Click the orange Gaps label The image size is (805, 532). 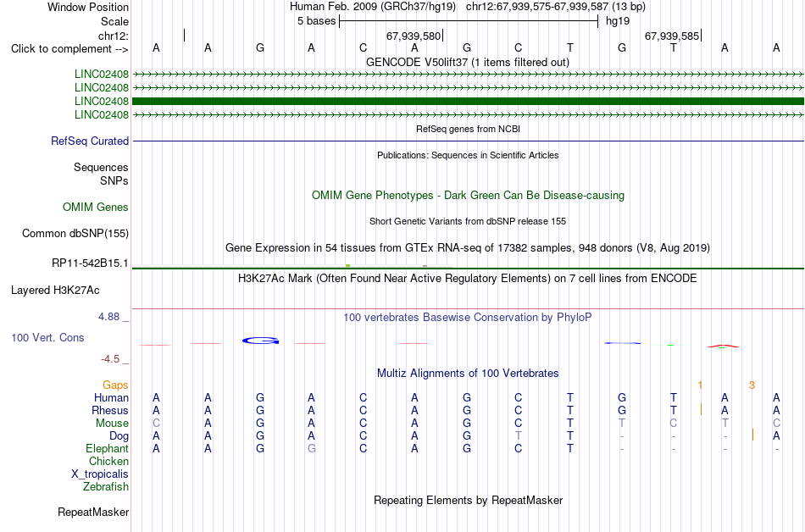pyautogui.click(x=115, y=385)
